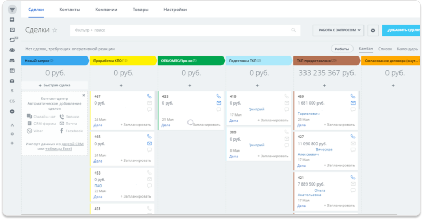Click the Viber icon in Контакт-центр
The height and width of the screenshot is (220, 423).
tap(29, 131)
